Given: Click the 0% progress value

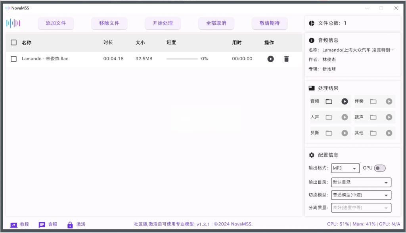Looking at the screenshot, I should 205,59.
